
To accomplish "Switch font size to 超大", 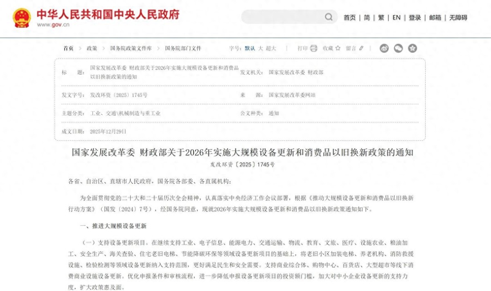I will click(270, 48).
